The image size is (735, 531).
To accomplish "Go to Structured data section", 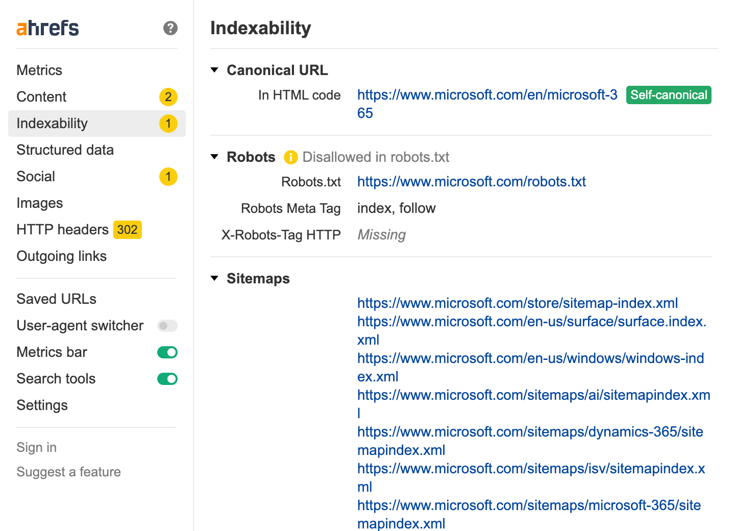I will coord(97,150).
